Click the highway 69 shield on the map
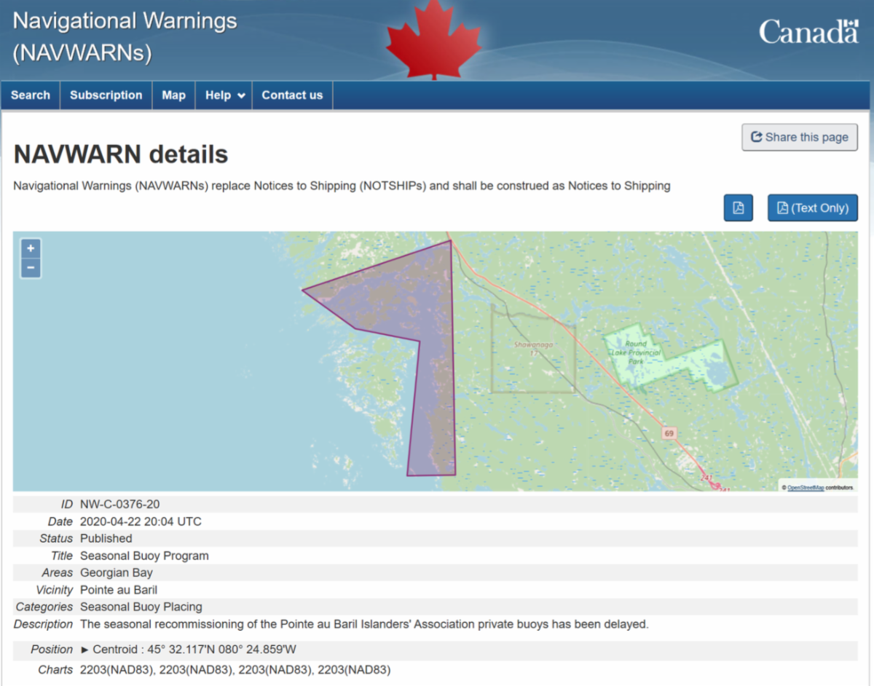The image size is (874, 686). click(669, 433)
